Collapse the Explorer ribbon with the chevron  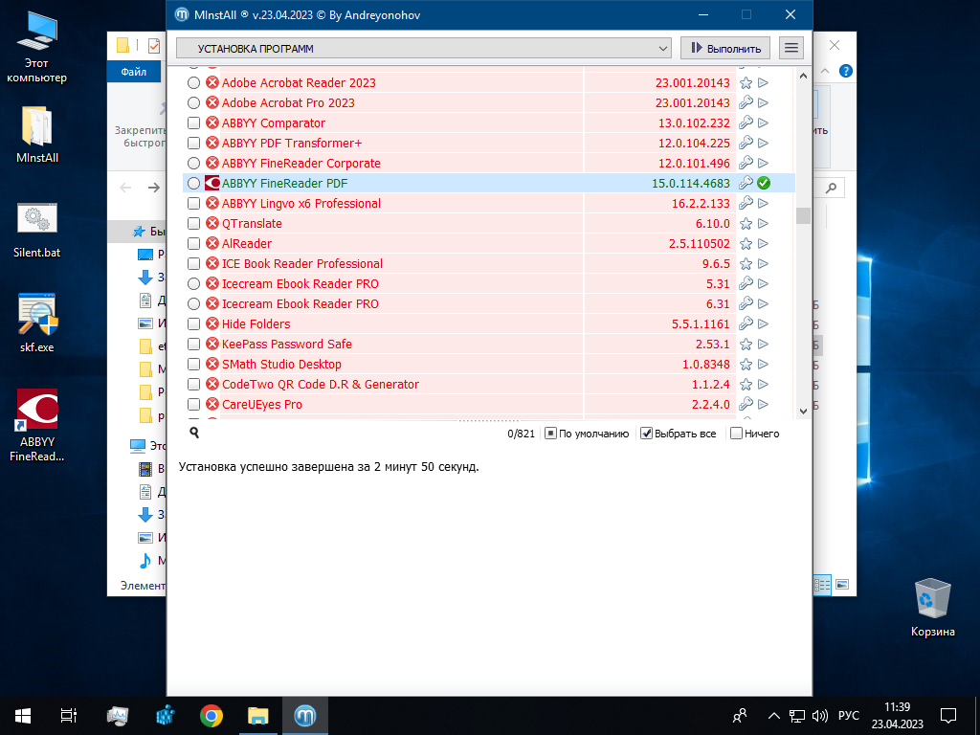click(825, 71)
